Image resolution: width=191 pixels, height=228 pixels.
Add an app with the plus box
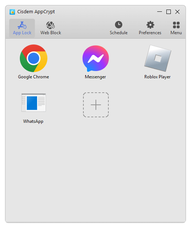(x=96, y=105)
